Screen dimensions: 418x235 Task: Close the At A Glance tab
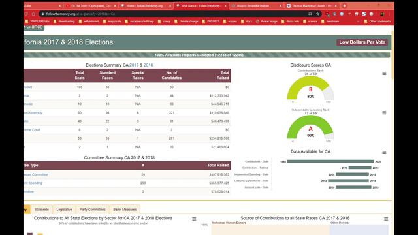pyautogui.click(x=225, y=6)
